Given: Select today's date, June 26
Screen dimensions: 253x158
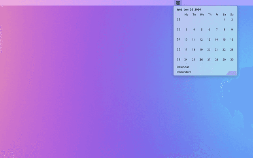Looking at the screenshot, I should click(201, 60).
